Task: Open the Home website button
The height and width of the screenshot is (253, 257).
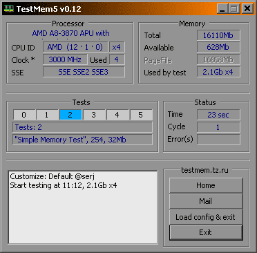Action: (x=206, y=185)
